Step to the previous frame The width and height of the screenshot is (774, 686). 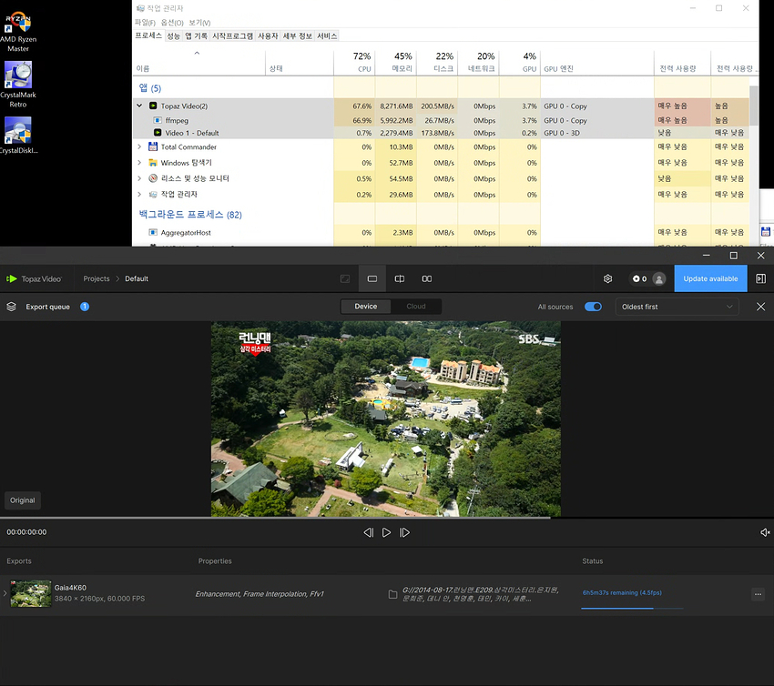pos(368,532)
